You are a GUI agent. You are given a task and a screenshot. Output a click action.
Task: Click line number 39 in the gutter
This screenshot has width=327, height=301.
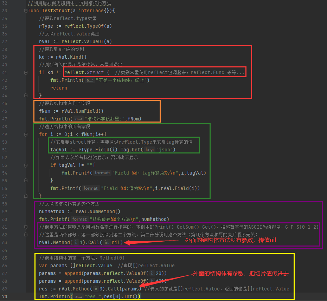[5, 57]
